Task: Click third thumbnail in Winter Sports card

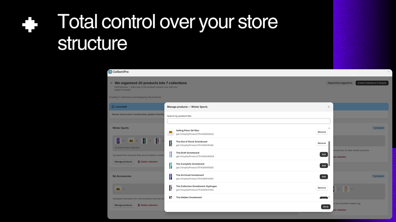Action: 144,141
